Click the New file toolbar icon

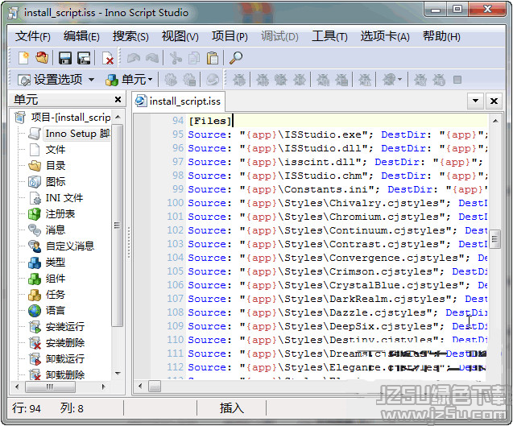[23, 58]
